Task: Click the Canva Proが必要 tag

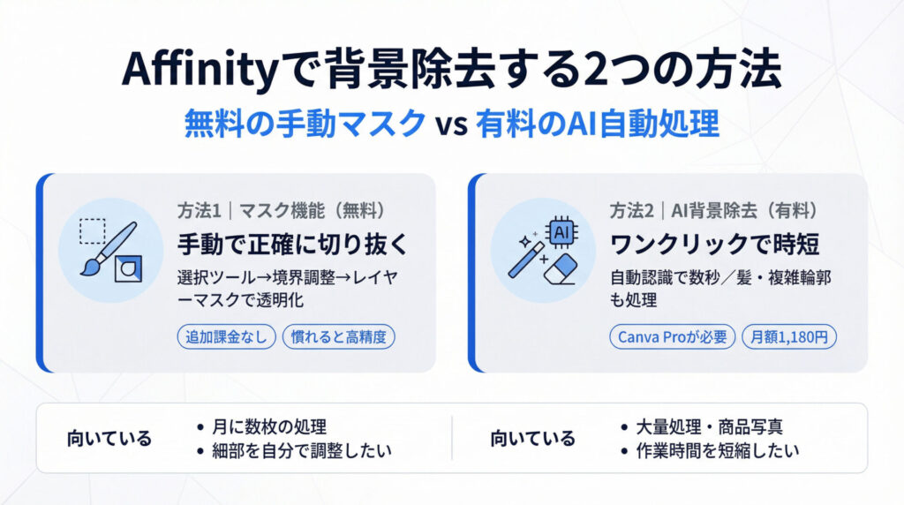Action: tap(672, 336)
